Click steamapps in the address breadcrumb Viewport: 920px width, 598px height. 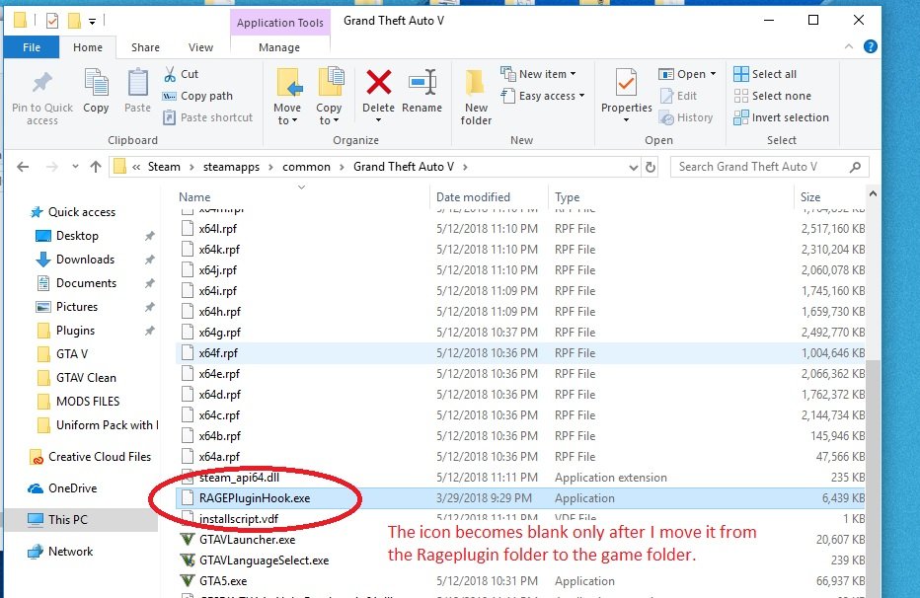(231, 167)
